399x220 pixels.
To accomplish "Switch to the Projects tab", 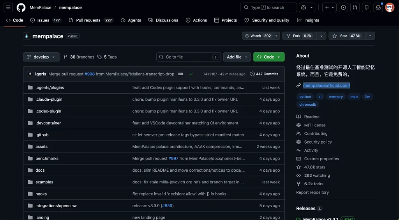I will pyautogui.click(x=226, y=20).
